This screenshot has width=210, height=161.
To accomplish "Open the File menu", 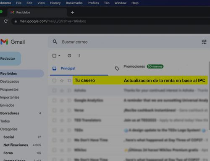I will 18,3.
